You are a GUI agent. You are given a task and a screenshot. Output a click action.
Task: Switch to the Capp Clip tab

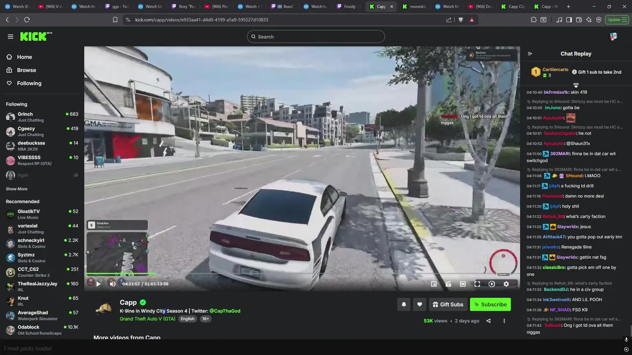(513, 6)
